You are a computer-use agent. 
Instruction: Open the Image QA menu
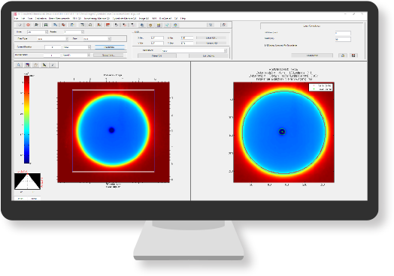coord(144,18)
